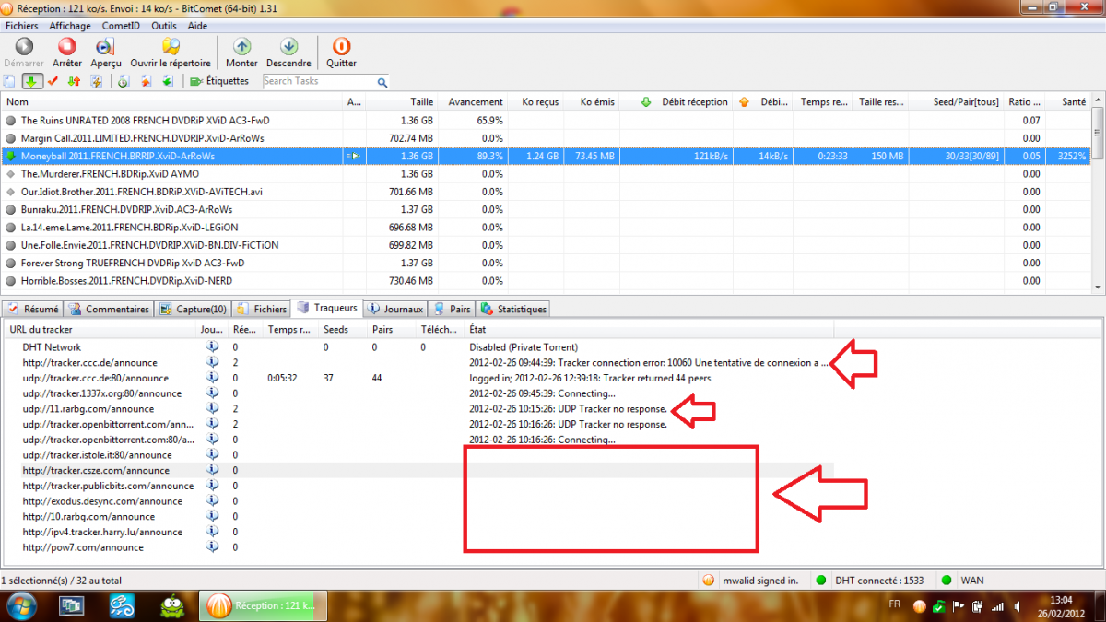Screen dimensions: 1106x622
Task: Select the Traqueurs tab
Action: (x=327, y=309)
